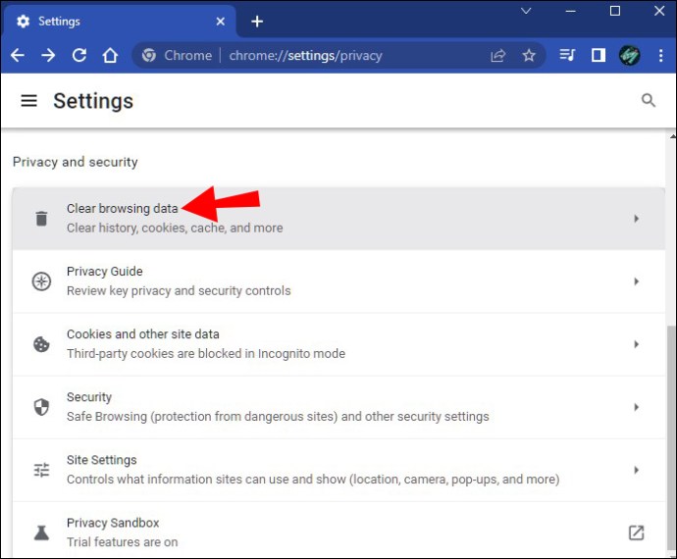Viewport: 677px width, 559px height.
Task: Search settings with the magnifier icon
Action: tap(649, 101)
